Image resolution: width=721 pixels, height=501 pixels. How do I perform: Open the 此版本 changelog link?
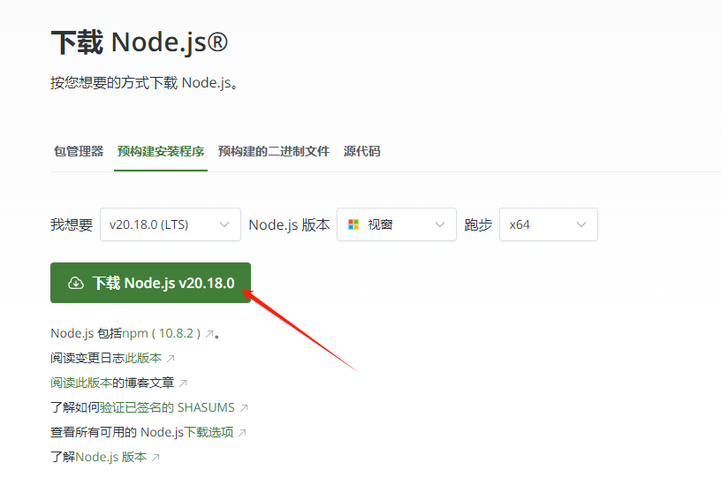click(143, 358)
